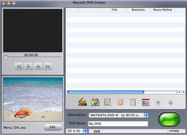
Task: Click the right blue arrow in the menu thumbnail
Action: pyautogui.click(x=43, y=117)
